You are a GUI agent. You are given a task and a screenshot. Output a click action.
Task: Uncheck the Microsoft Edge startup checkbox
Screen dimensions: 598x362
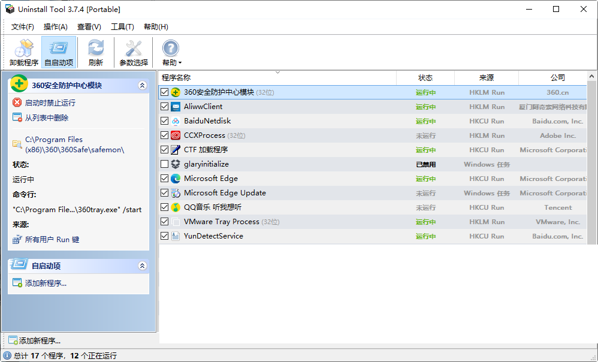click(164, 179)
